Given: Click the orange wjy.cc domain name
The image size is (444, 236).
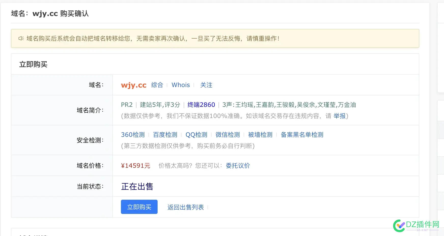Looking at the screenshot, I should tap(134, 85).
